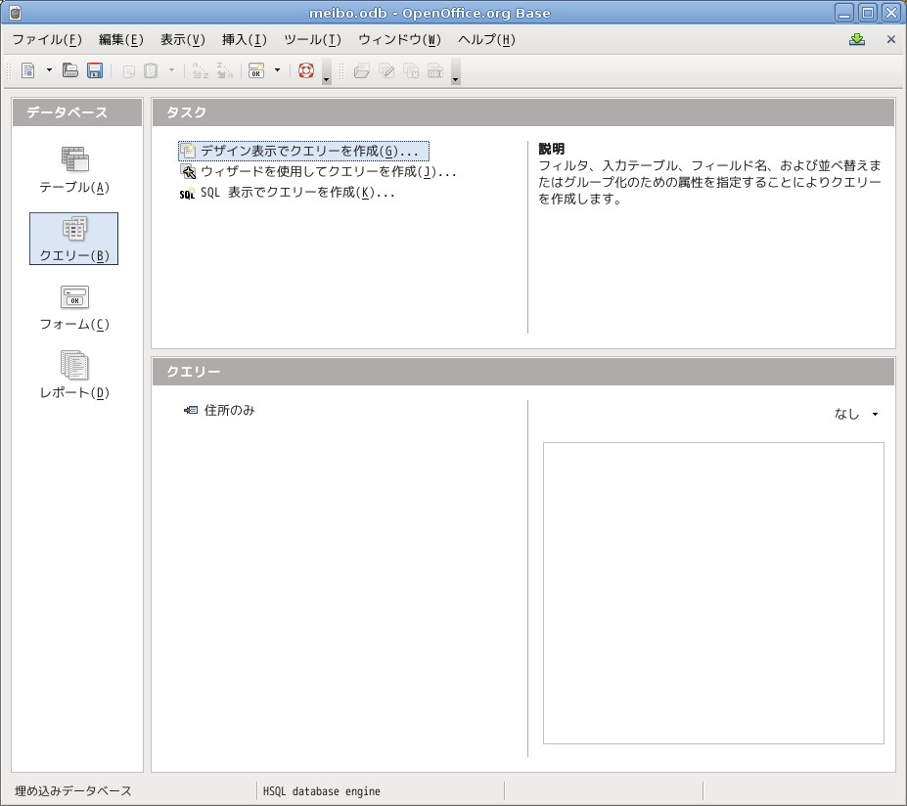Save the database with the floppy icon
The image size is (907, 806).
95,70
